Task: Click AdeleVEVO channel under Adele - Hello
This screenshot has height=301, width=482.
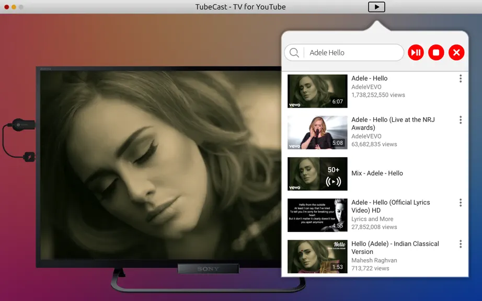Action: (366, 87)
